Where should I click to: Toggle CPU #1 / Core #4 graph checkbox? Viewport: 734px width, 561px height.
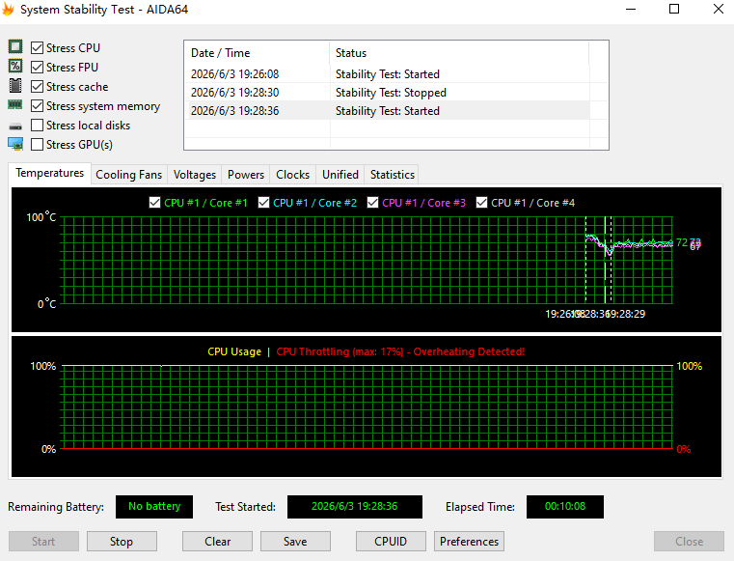(481, 203)
